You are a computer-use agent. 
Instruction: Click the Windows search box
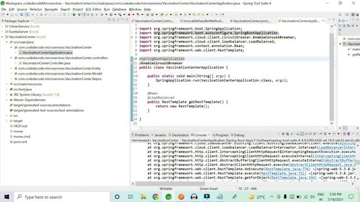pos(62,197)
